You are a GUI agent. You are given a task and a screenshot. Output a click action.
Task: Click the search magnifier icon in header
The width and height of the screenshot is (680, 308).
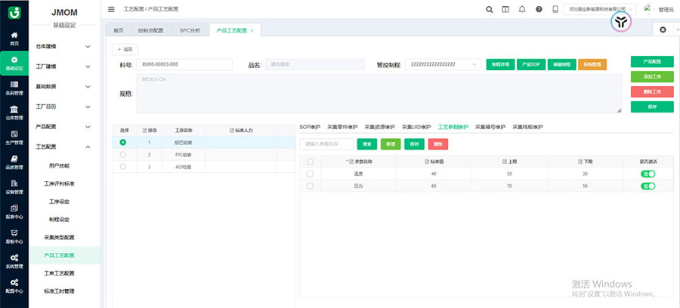[x=489, y=9]
